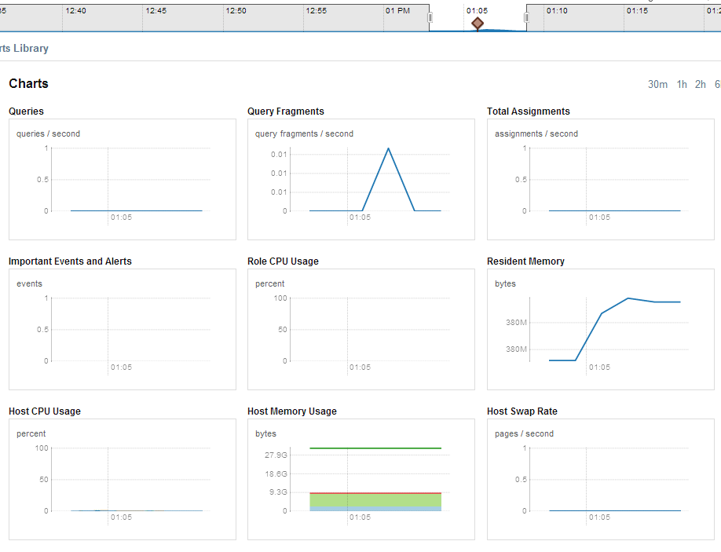Click the 27.9G value in Host Memory Usage
The height and width of the screenshot is (552, 721).
click(x=276, y=455)
